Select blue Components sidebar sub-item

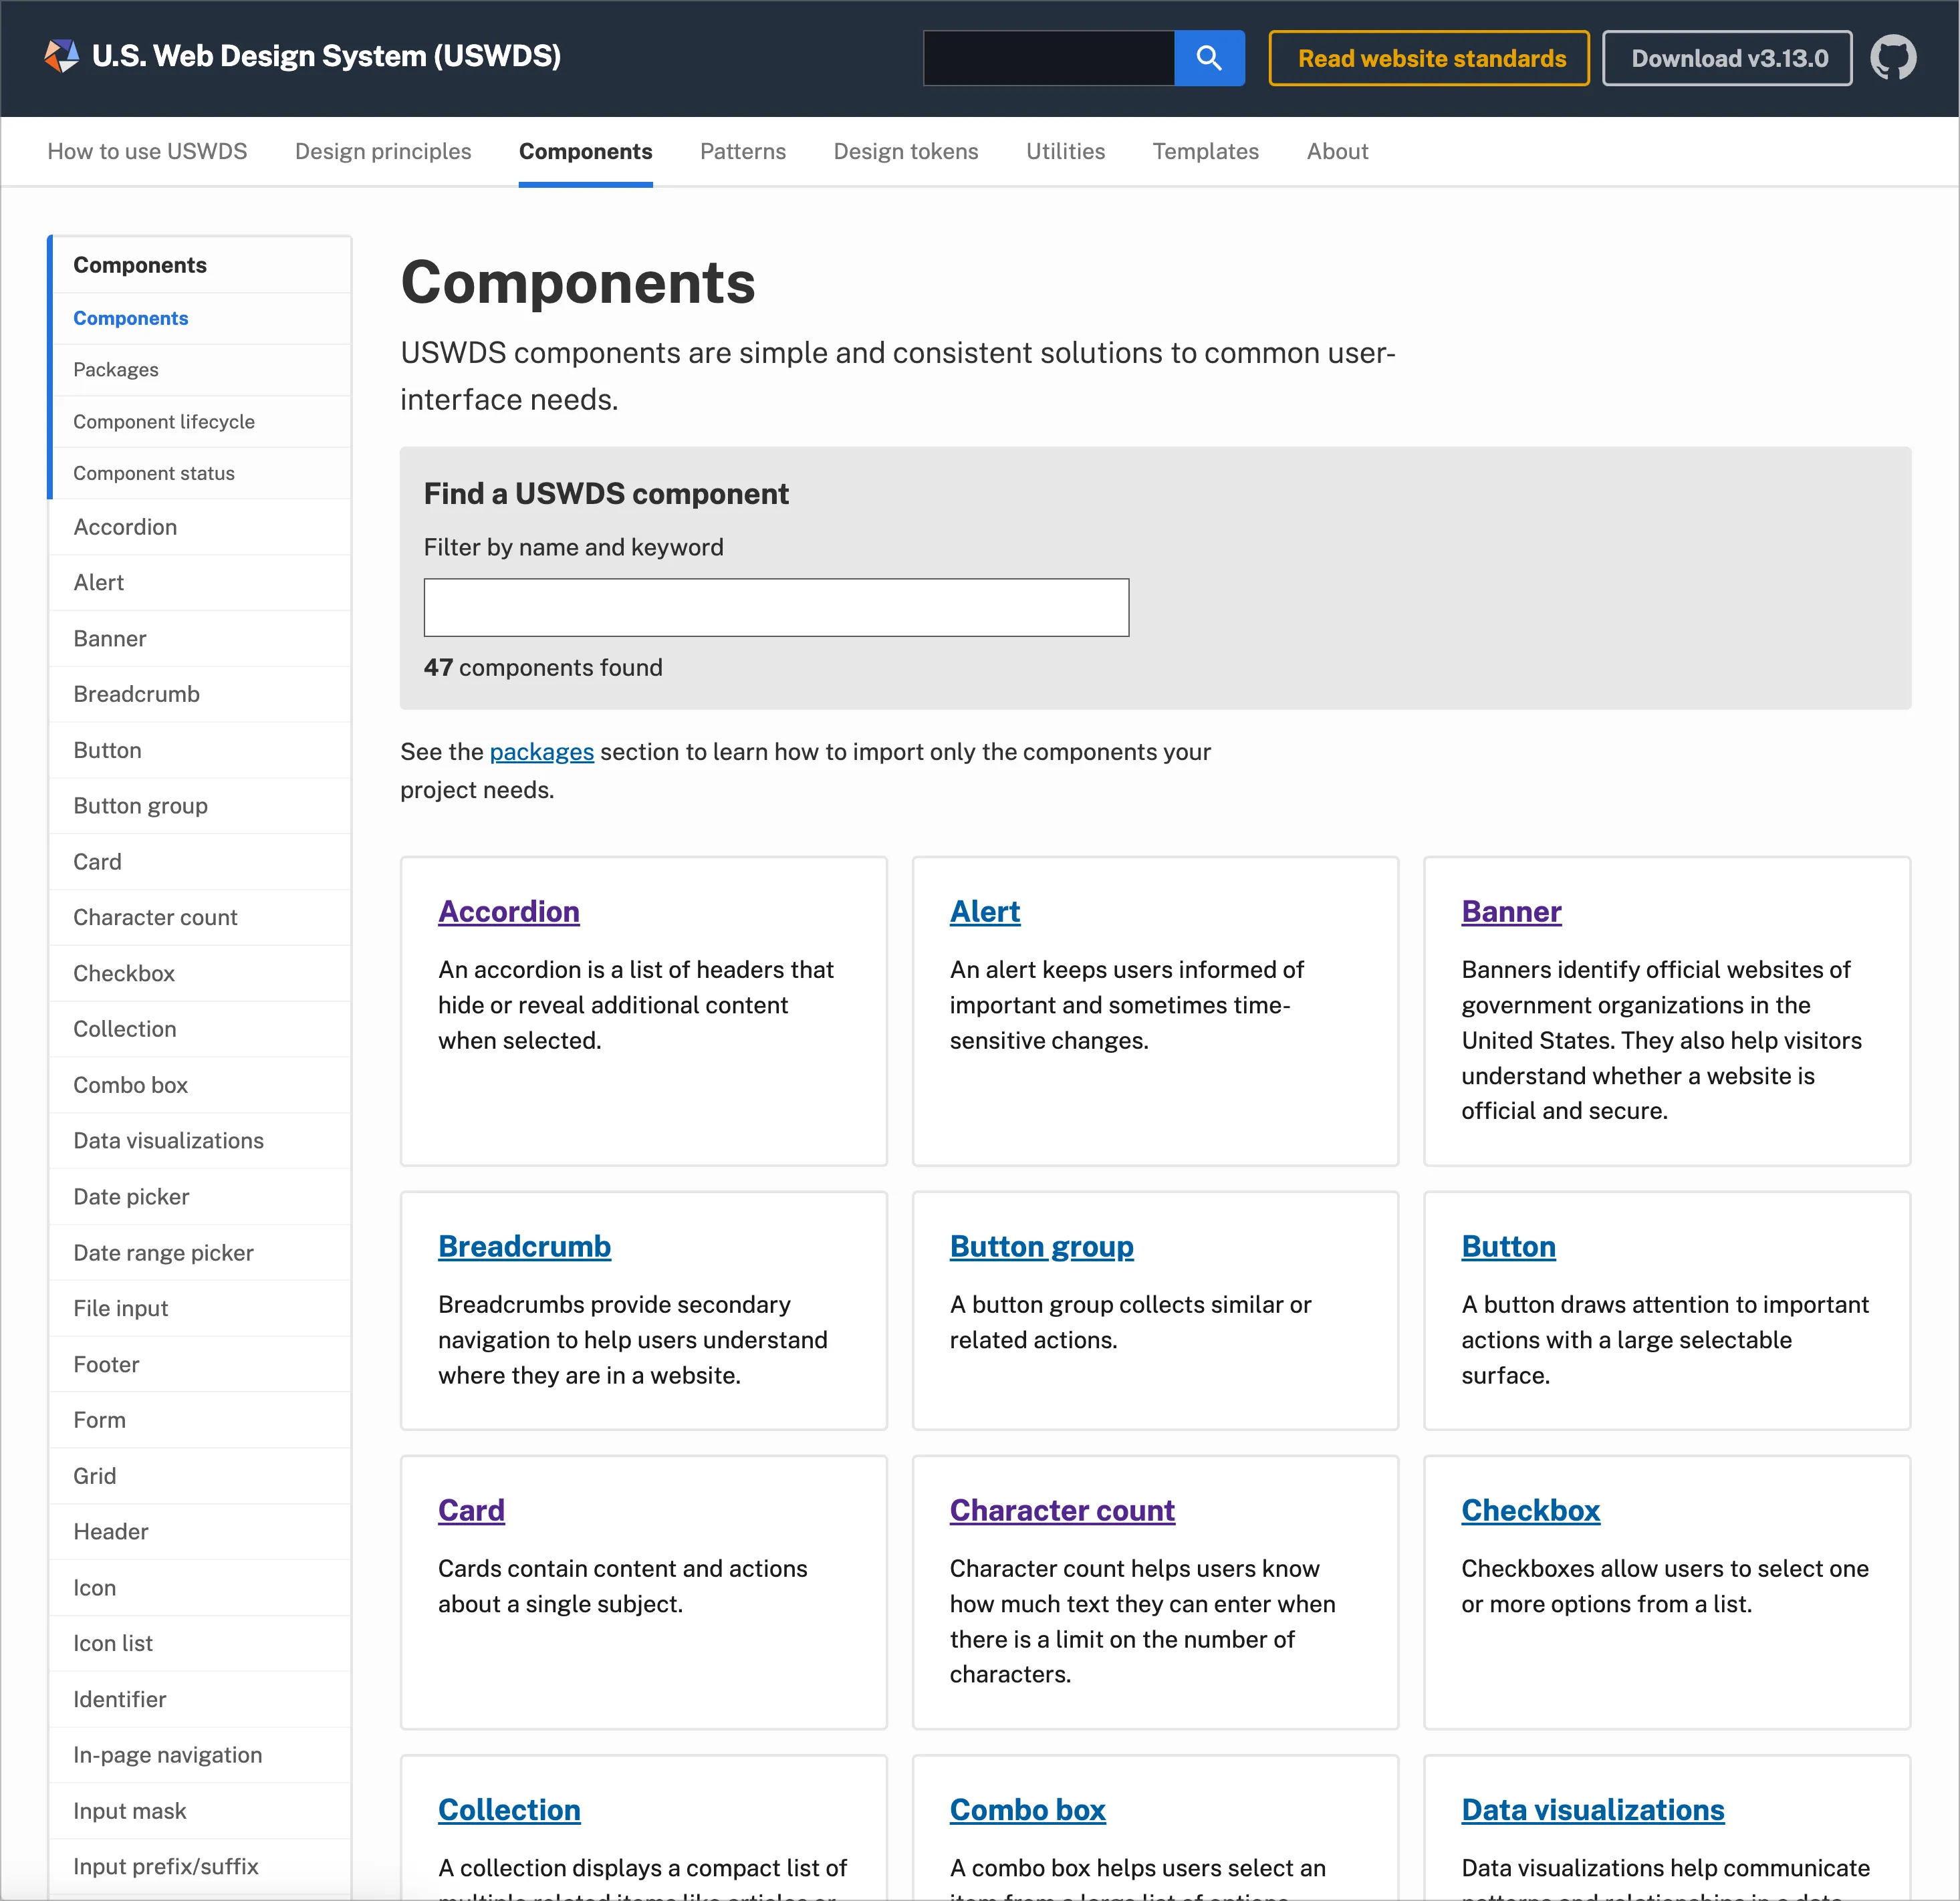tap(201, 318)
